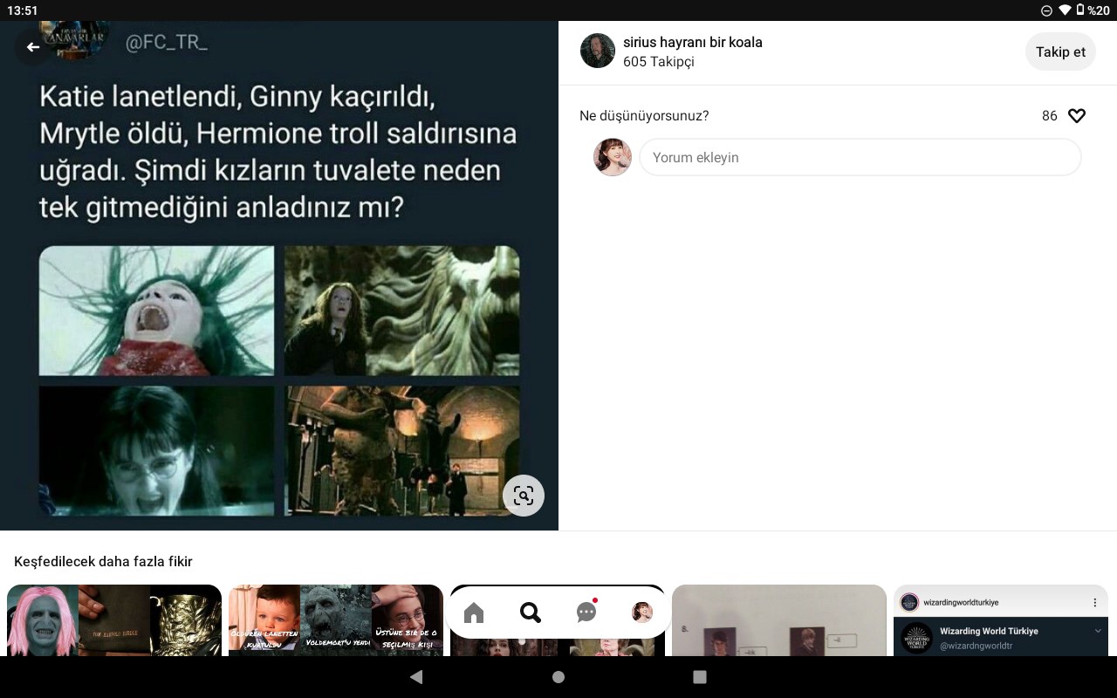
Task: Open the Voldemort'u yendi meme pin
Action: [336, 620]
